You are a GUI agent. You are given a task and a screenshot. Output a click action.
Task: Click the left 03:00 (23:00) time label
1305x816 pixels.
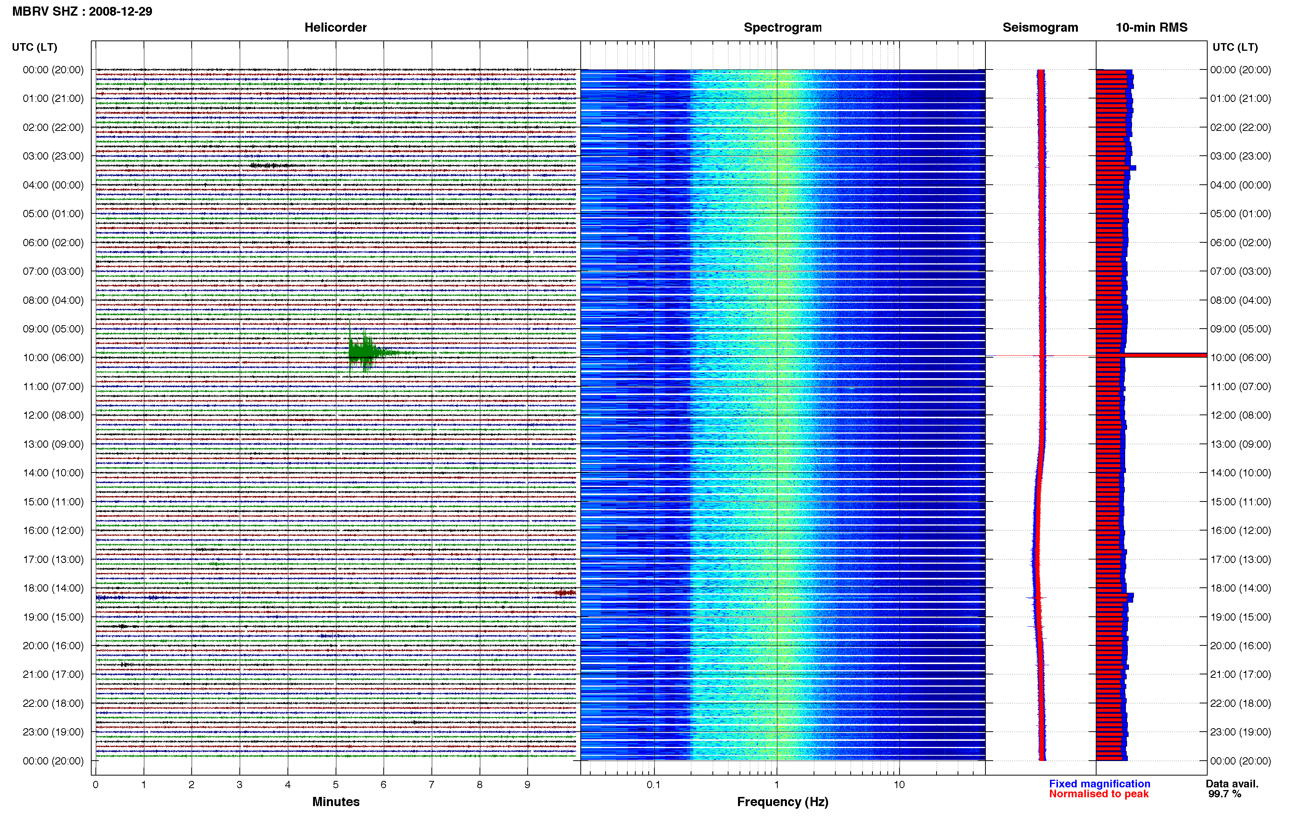click(53, 156)
